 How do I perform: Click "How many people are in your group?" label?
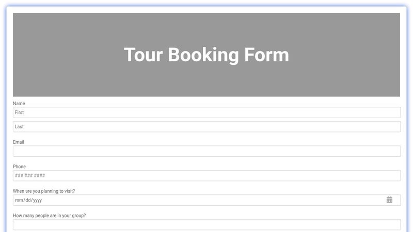point(50,216)
